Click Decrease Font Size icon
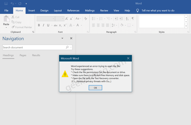Viewport: 191px width, 125px height. click(71, 19)
